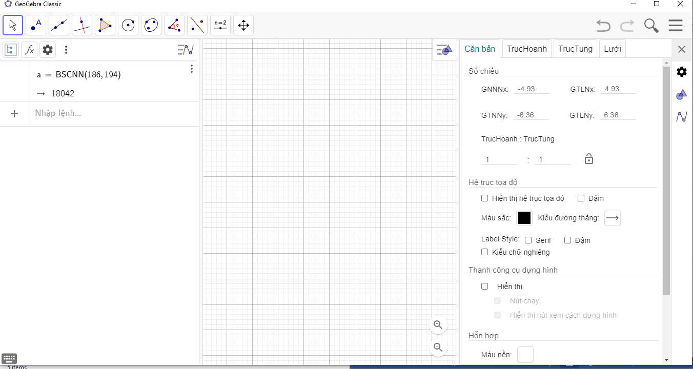Switch to the TrucHoanh tab
This screenshot has width=693, height=369.
tap(526, 49)
